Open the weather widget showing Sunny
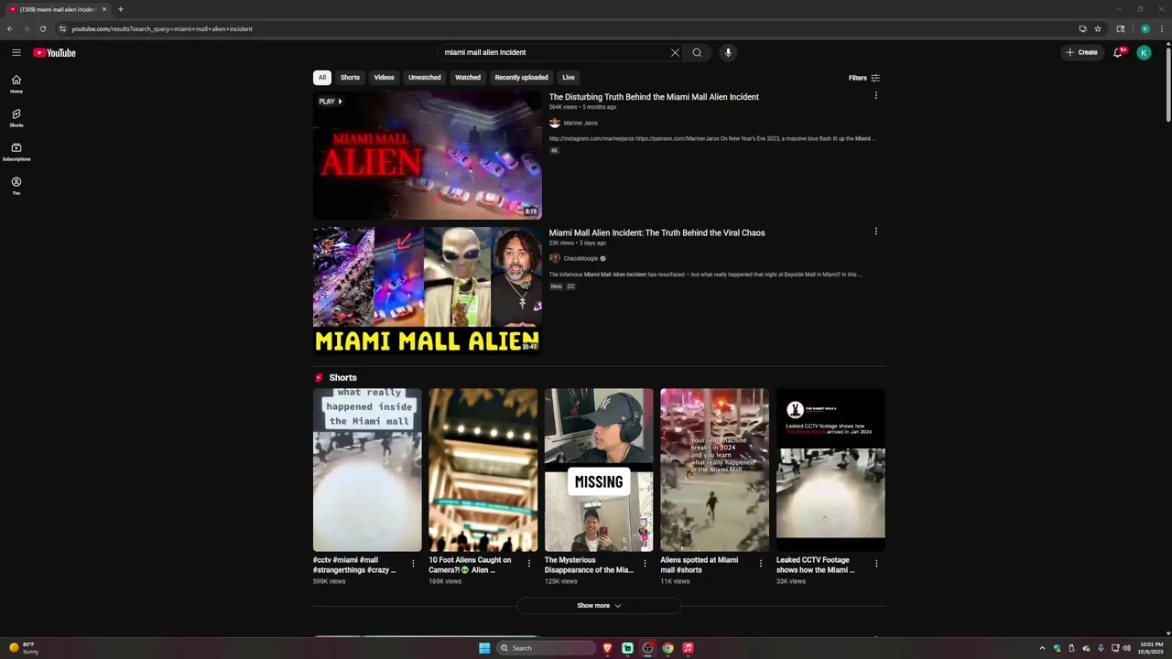Image resolution: width=1172 pixels, height=659 pixels. (x=24, y=648)
